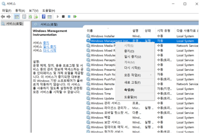This screenshot has width=200, height=134.
Task: Click the Restart service icon
Action: tap(75, 16)
